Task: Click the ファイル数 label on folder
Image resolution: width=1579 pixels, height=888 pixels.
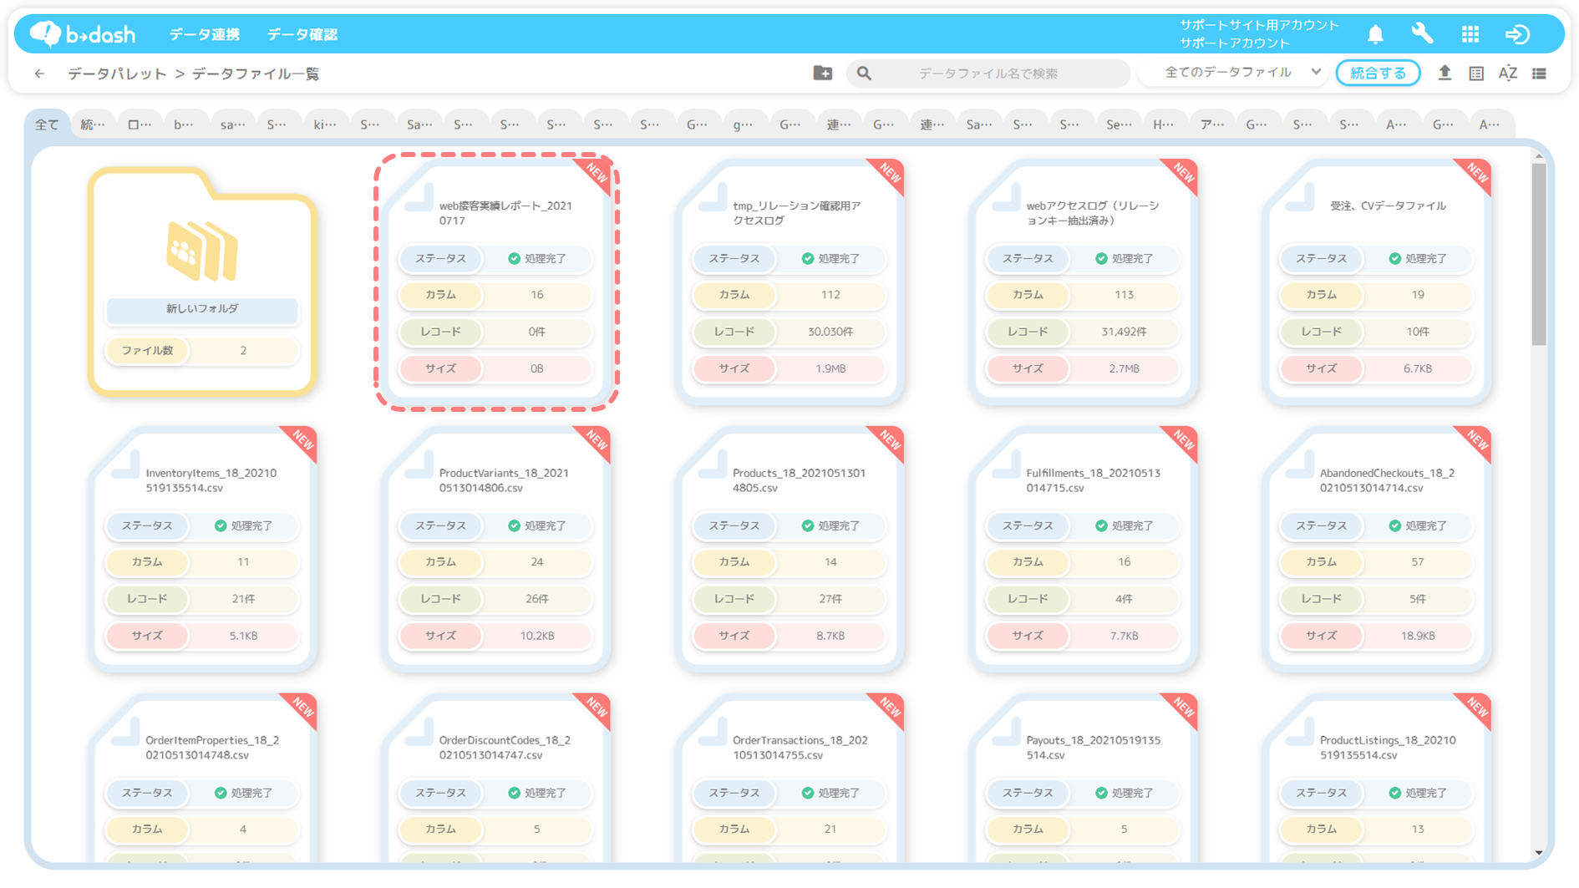Action: pyautogui.click(x=148, y=351)
